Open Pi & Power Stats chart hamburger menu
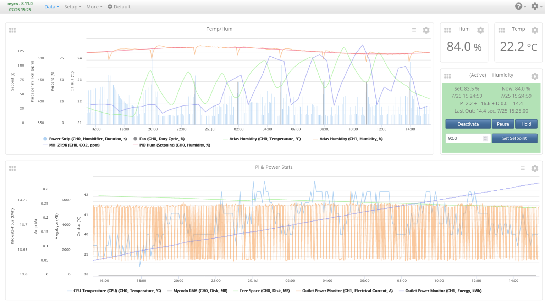 522,168
